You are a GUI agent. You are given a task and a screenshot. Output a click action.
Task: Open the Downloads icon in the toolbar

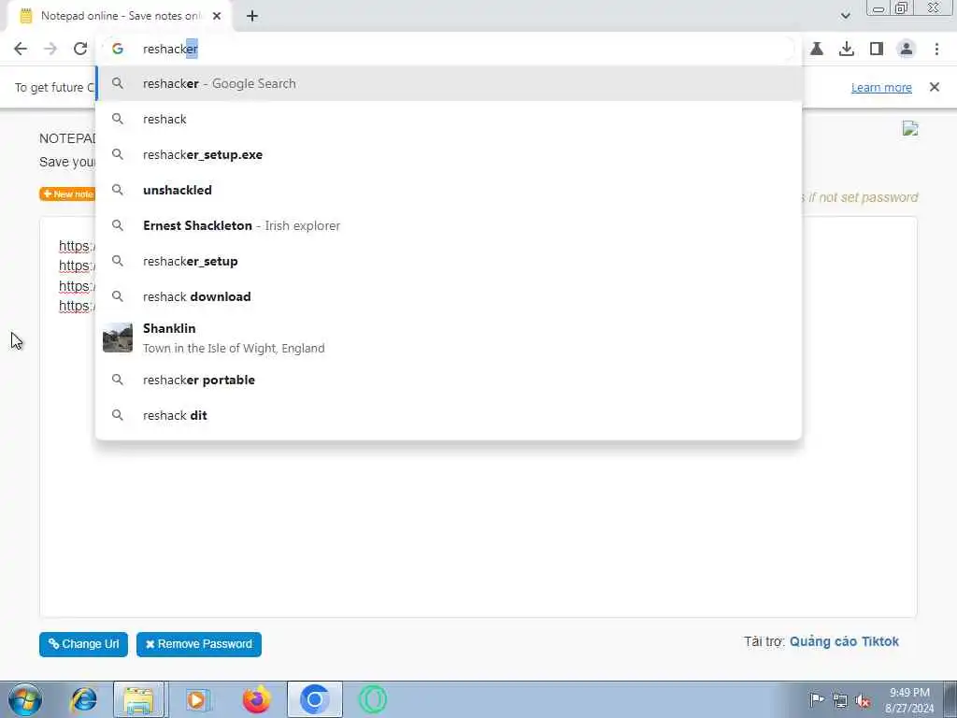click(x=847, y=49)
